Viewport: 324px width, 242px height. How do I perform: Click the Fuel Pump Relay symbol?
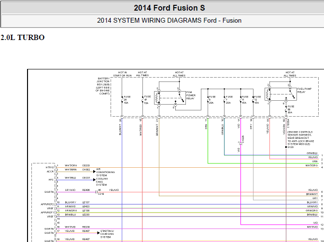coord(278,93)
